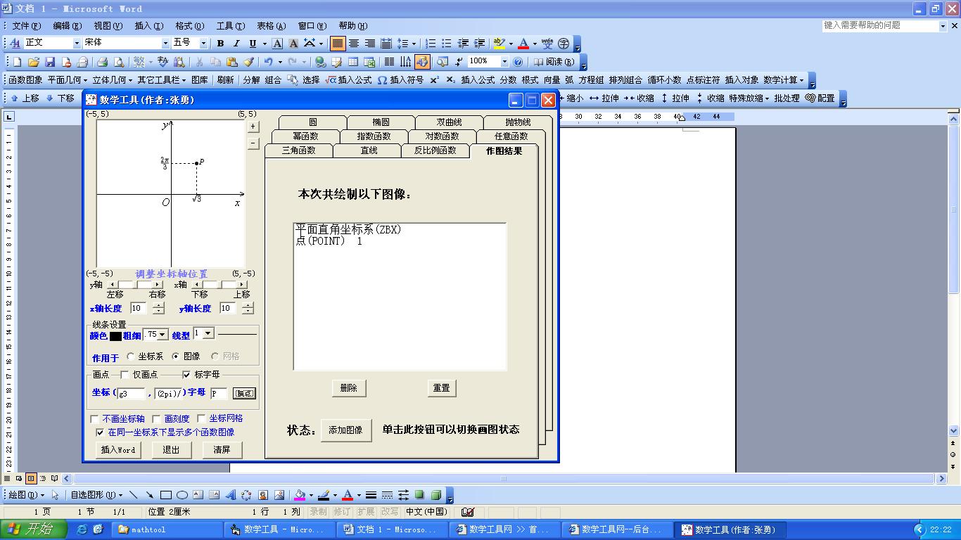Click the text highlight color icon
Screen dimensions: 961x540
(x=499, y=44)
